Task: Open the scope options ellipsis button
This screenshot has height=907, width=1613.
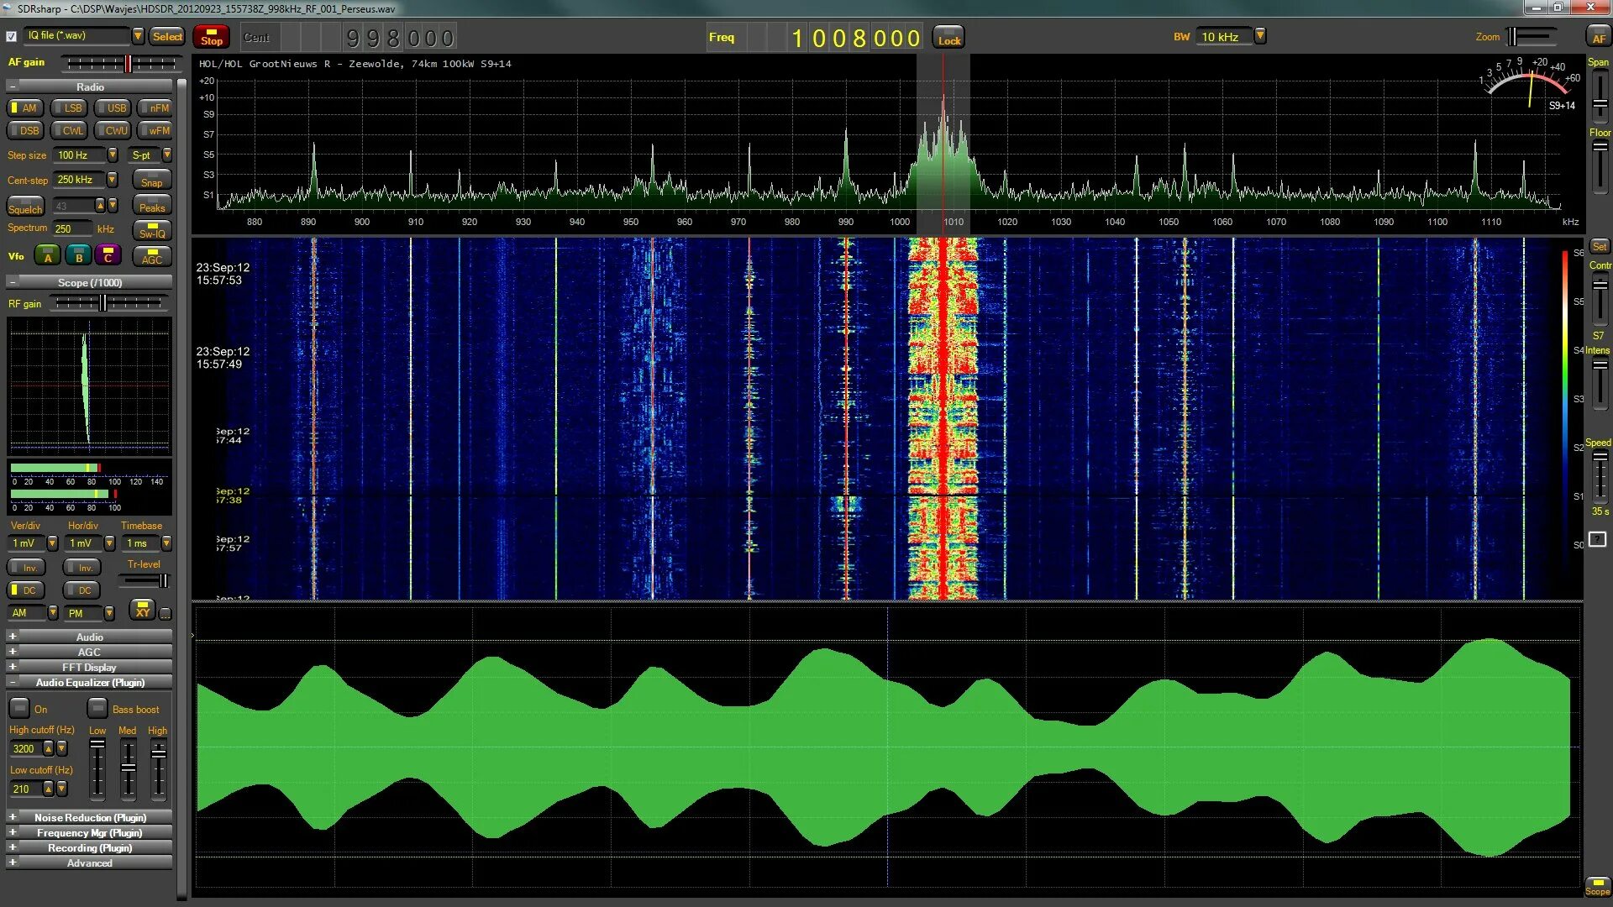Action: point(166,614)
